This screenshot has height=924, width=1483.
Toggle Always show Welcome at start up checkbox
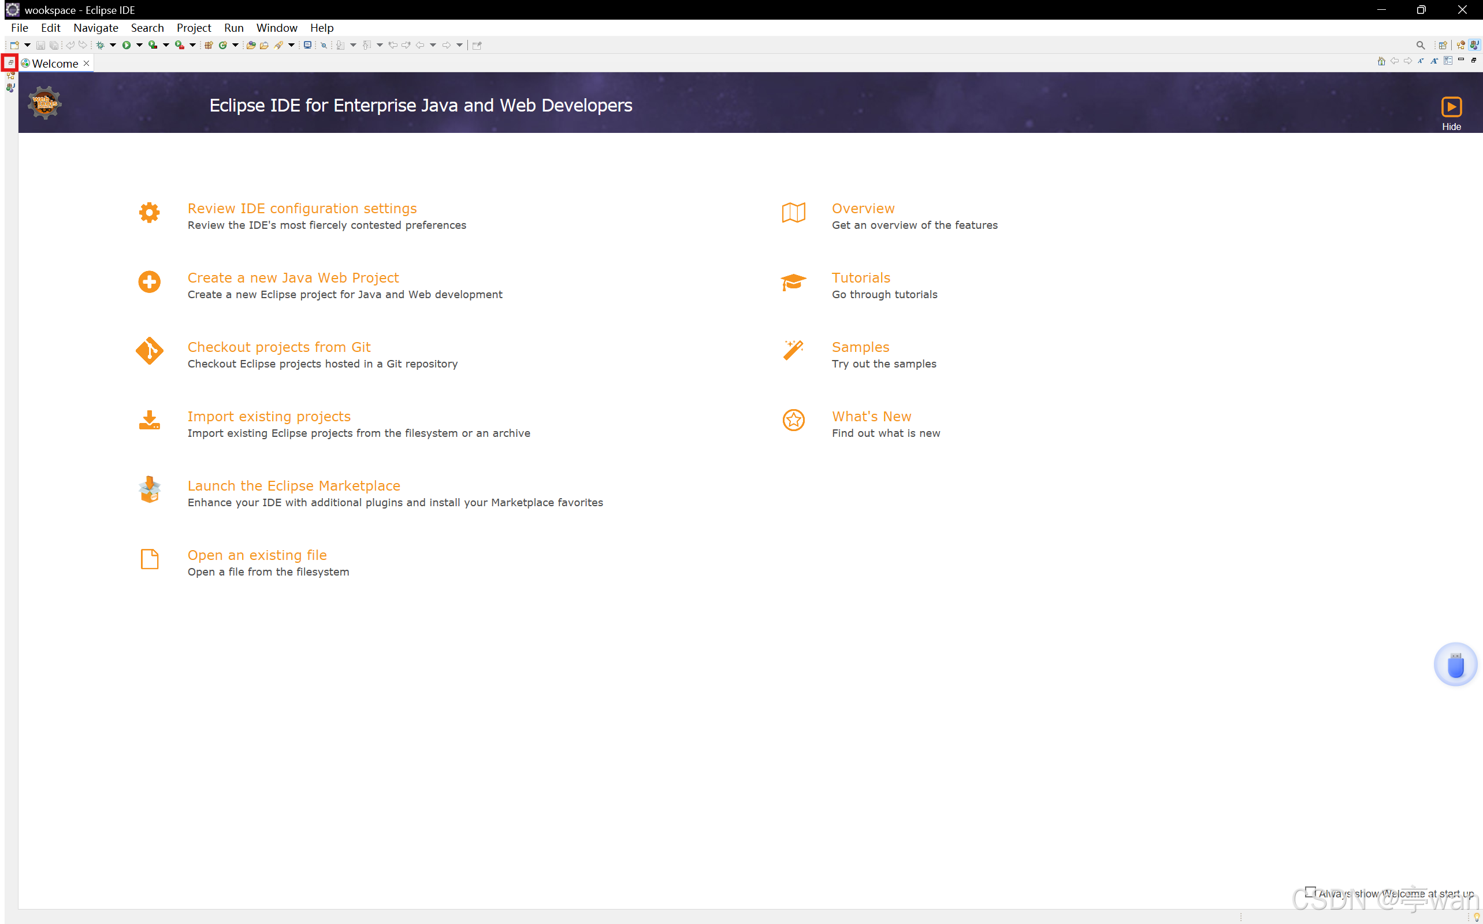pyautogui.click(x=1310, y=891)
